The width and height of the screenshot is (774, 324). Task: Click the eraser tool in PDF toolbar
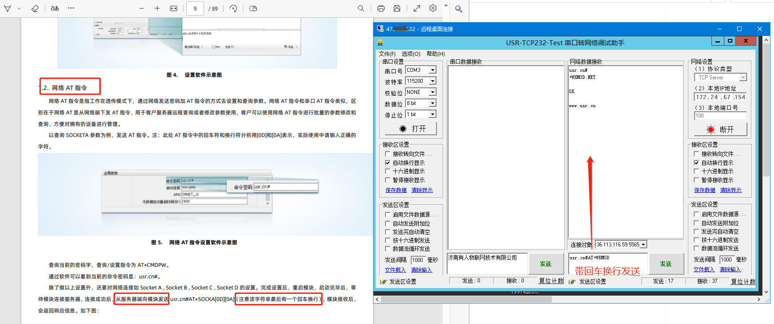[x=35, y=8]
